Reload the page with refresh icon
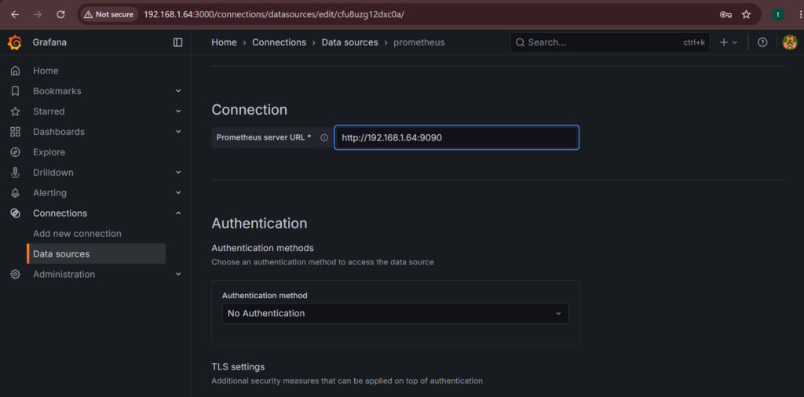 60,14
